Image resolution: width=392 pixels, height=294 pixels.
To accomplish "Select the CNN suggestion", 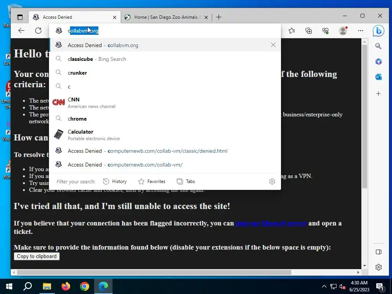I will pos(165,103).
